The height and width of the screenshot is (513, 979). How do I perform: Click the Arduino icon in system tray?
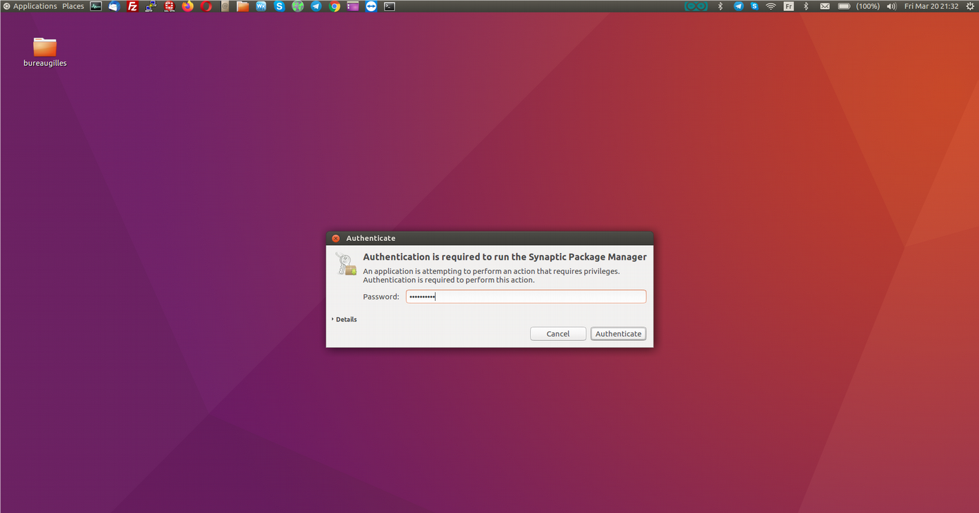tap(696, 6)
